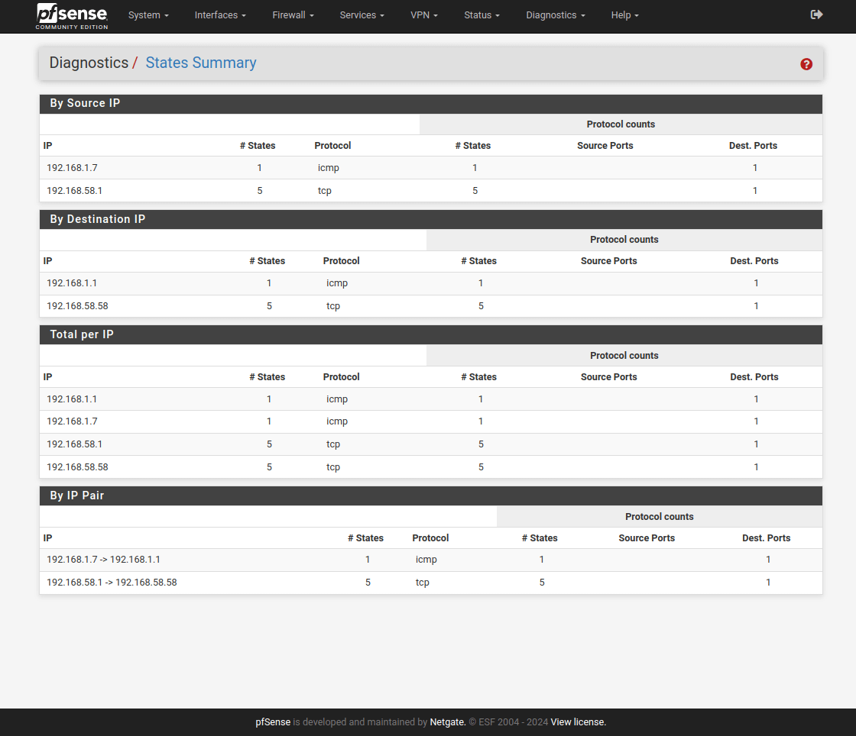Click the pfSense footer link
Screen dimensions: 856x736
(x=273, y=721)
